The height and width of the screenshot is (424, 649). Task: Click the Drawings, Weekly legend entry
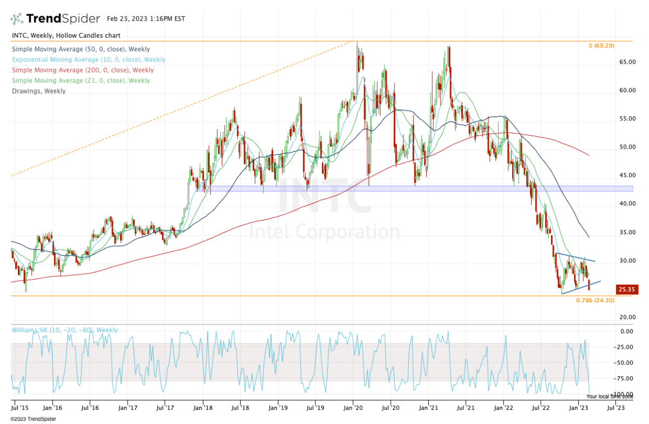pyautogui.click(x=38, y=91)
